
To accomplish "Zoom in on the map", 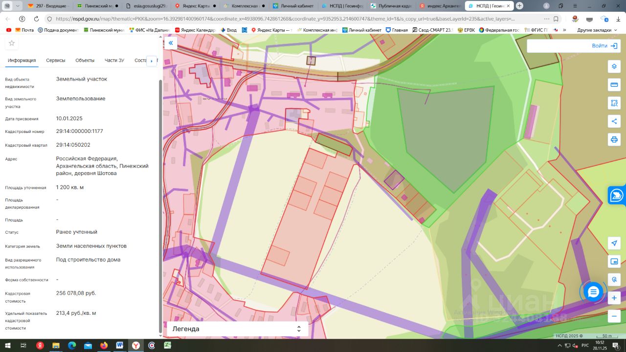I will [614, 298].
